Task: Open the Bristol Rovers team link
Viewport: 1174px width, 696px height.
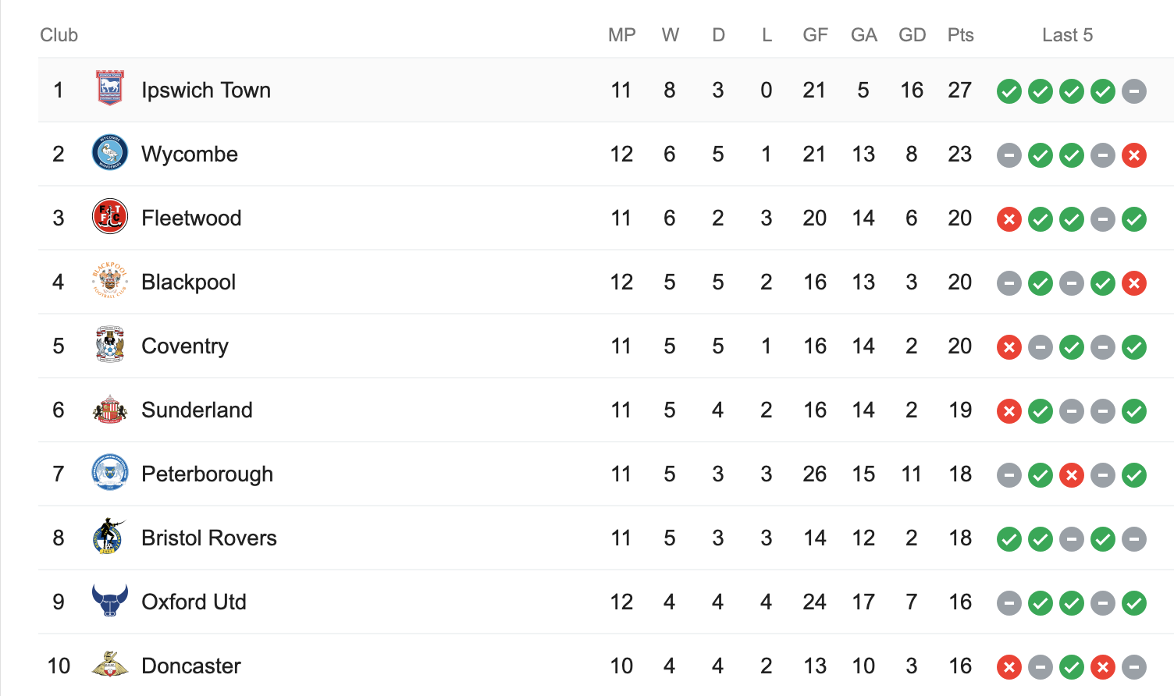Action: coord(209,538)
